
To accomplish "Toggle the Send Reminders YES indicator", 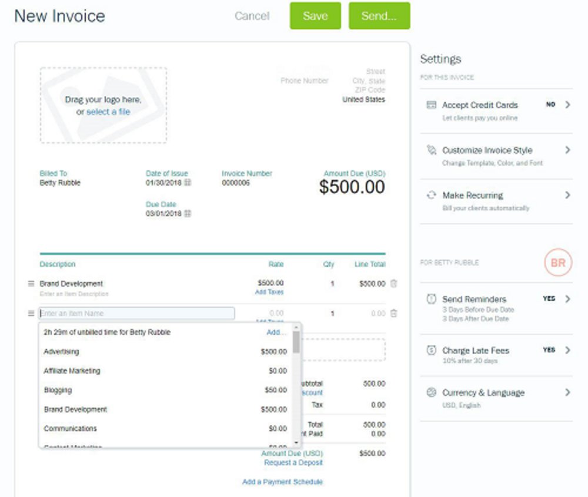I will click(x=549, y=298).
